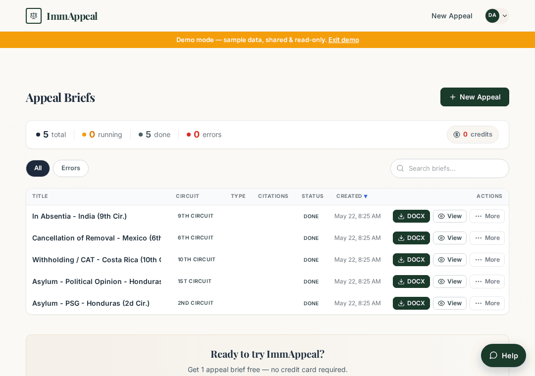Image resolution: width=535 pixels, height=376 pixels.
Task: Click the 0 running stat
Action: (102, 135)
